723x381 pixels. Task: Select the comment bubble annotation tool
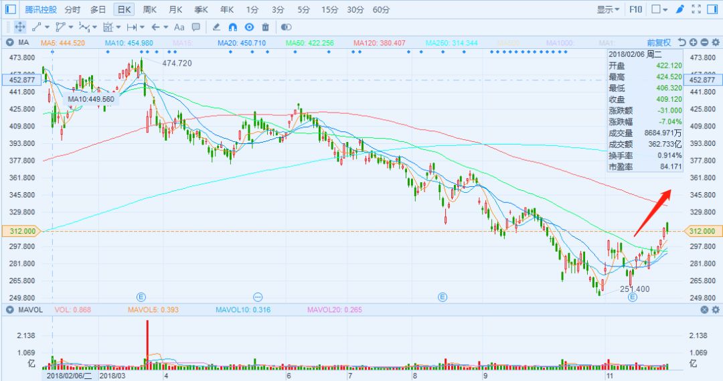[196, 27]
